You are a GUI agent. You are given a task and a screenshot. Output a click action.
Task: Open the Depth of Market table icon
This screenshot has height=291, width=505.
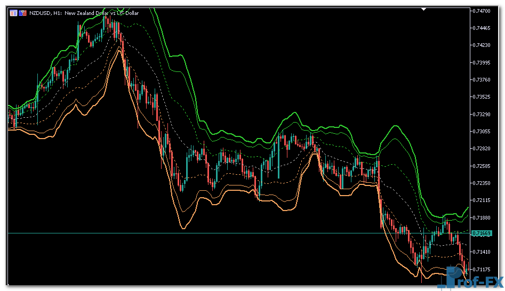tap(13, 13)
